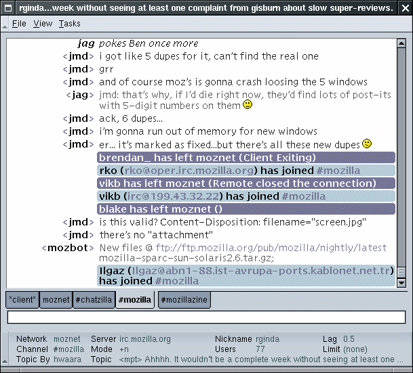The image size is (413, 373).
Task: Click the Server value irc.mozilla.org
Action: (145, 339)
